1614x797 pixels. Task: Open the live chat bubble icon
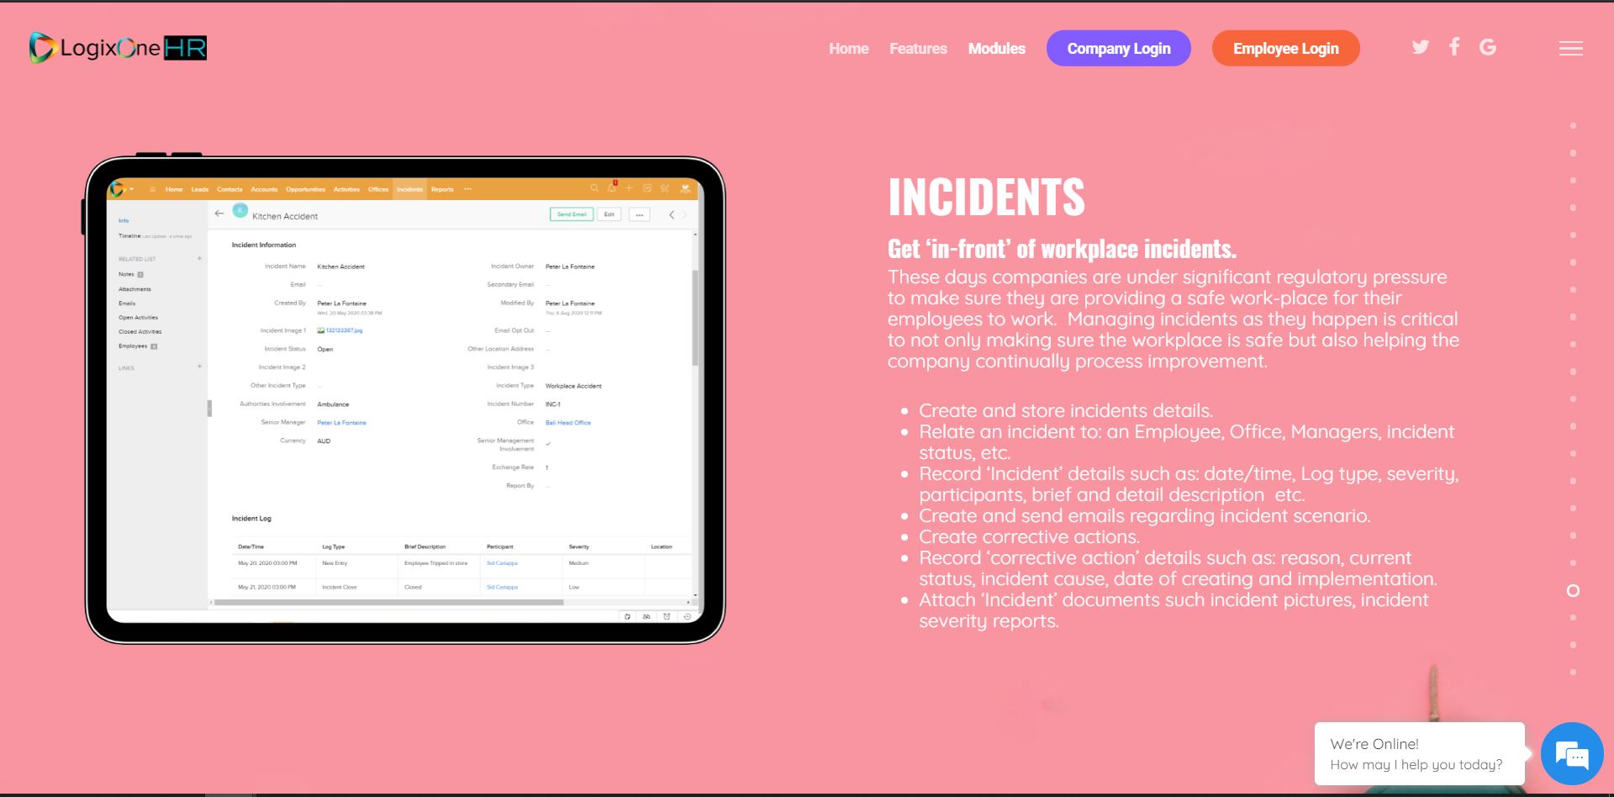pos(1572,754)
